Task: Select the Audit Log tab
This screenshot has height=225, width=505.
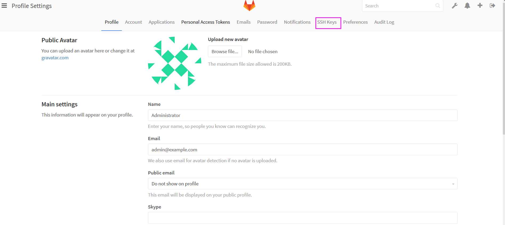Action: point(384,22)
